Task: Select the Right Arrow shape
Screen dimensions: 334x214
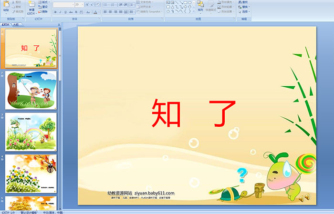Action: point(185,7)
